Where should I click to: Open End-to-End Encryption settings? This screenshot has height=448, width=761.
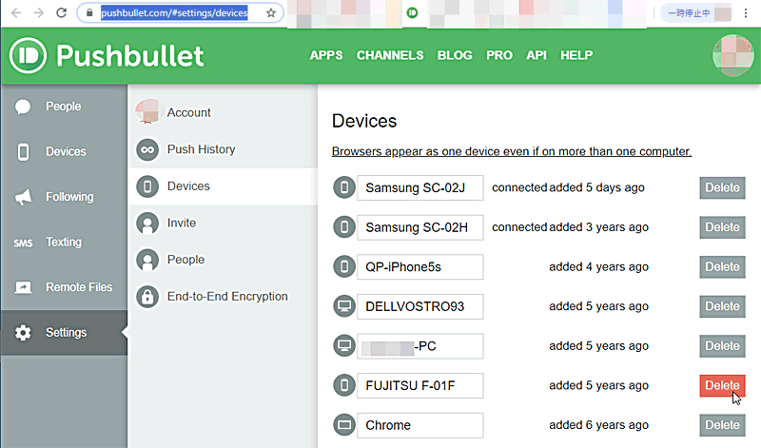tap(223, 297)
